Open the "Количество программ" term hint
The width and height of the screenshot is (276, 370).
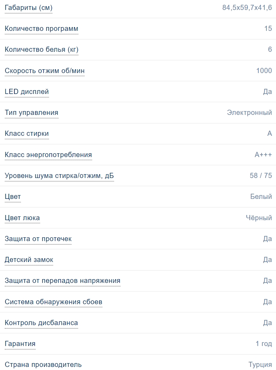[x=41, y=28]
